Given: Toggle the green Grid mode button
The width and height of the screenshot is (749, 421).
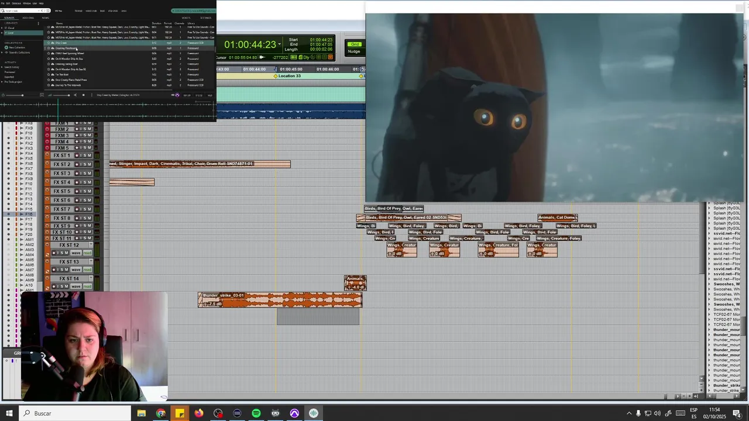Looking at the screenshot, I should coord(355,44).
